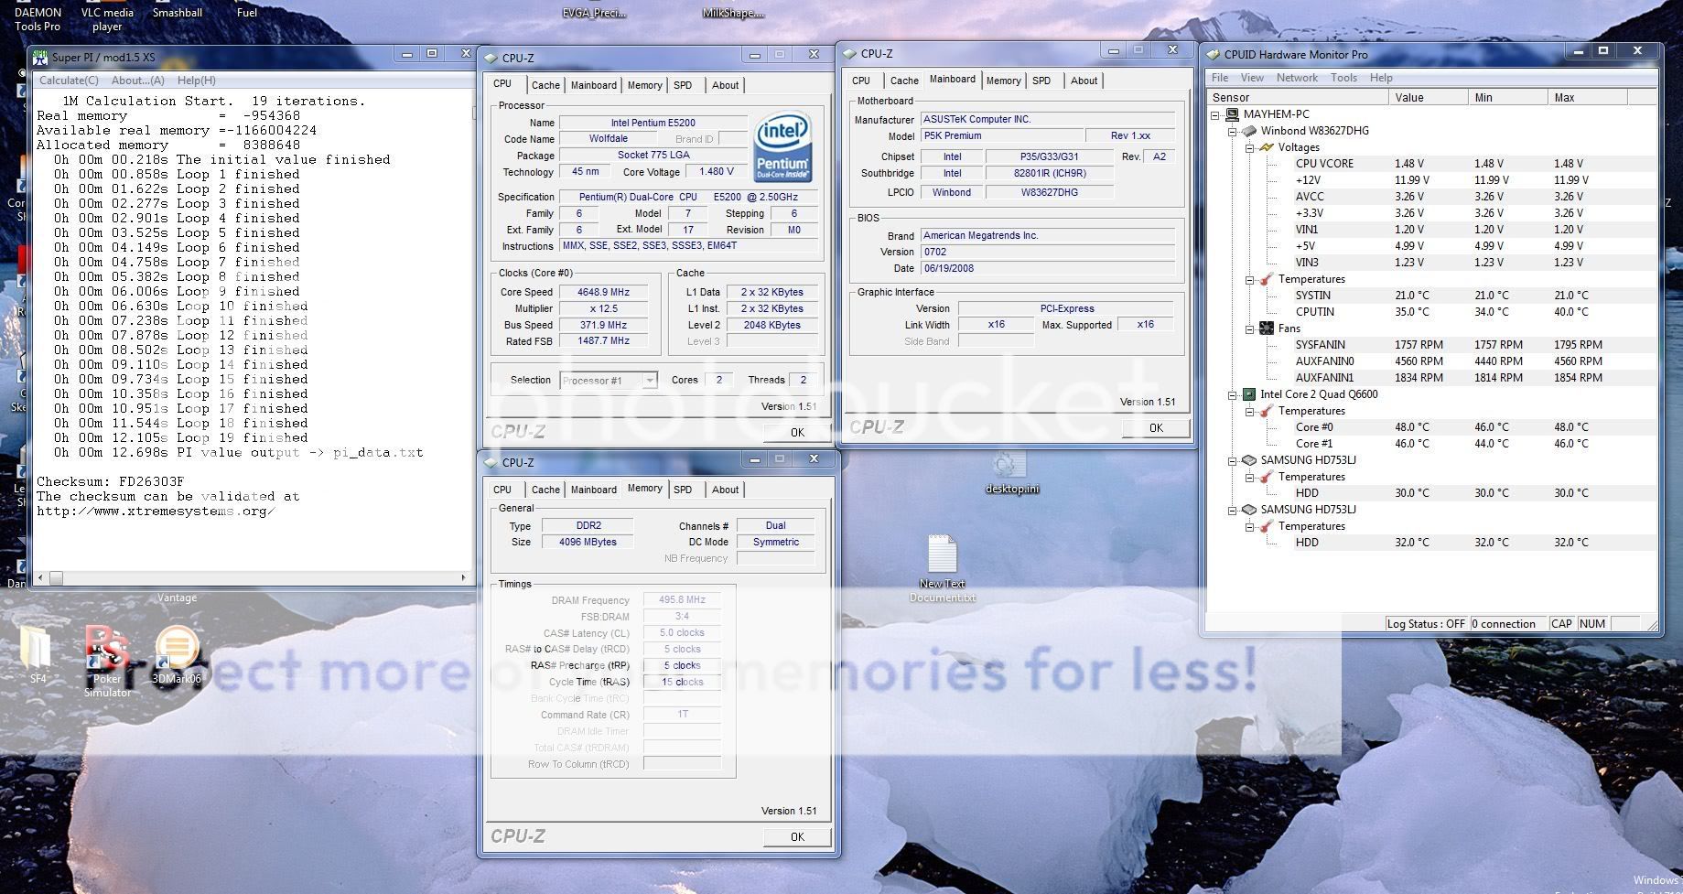Screen dimensions: 1683x894
Task: Open Tools menu in Hardware Monitor
Action: [1343, 78]
